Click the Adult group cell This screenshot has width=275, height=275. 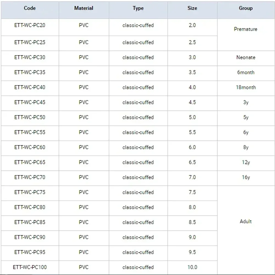(x=246, y=221)
